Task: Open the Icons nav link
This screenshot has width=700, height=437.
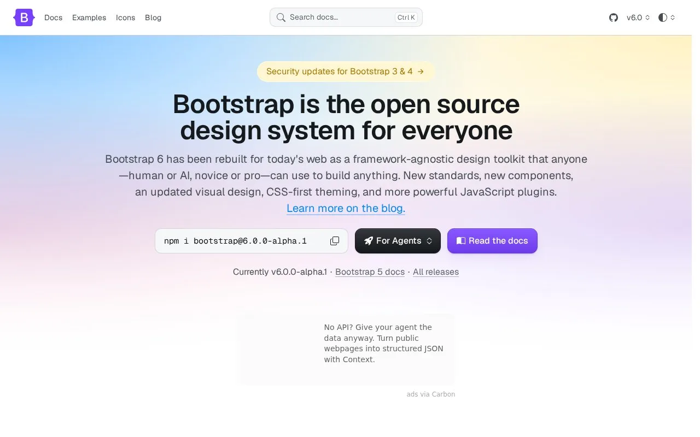Action: click(x=125, y=17)
